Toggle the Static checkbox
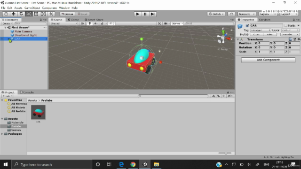The image size is (301, 169). 285,25
